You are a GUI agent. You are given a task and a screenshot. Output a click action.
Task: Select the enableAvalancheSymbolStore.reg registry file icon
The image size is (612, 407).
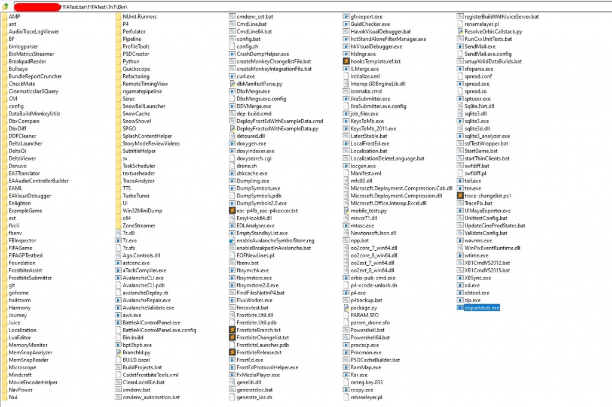(x=232, y=241)
